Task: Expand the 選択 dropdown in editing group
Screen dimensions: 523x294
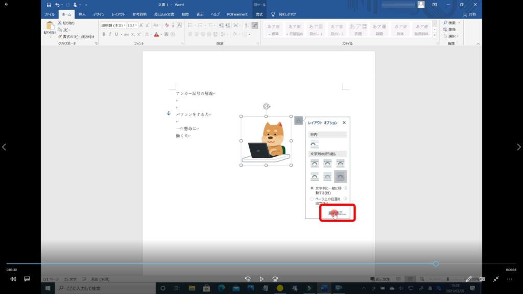Action: coord(458,36)
